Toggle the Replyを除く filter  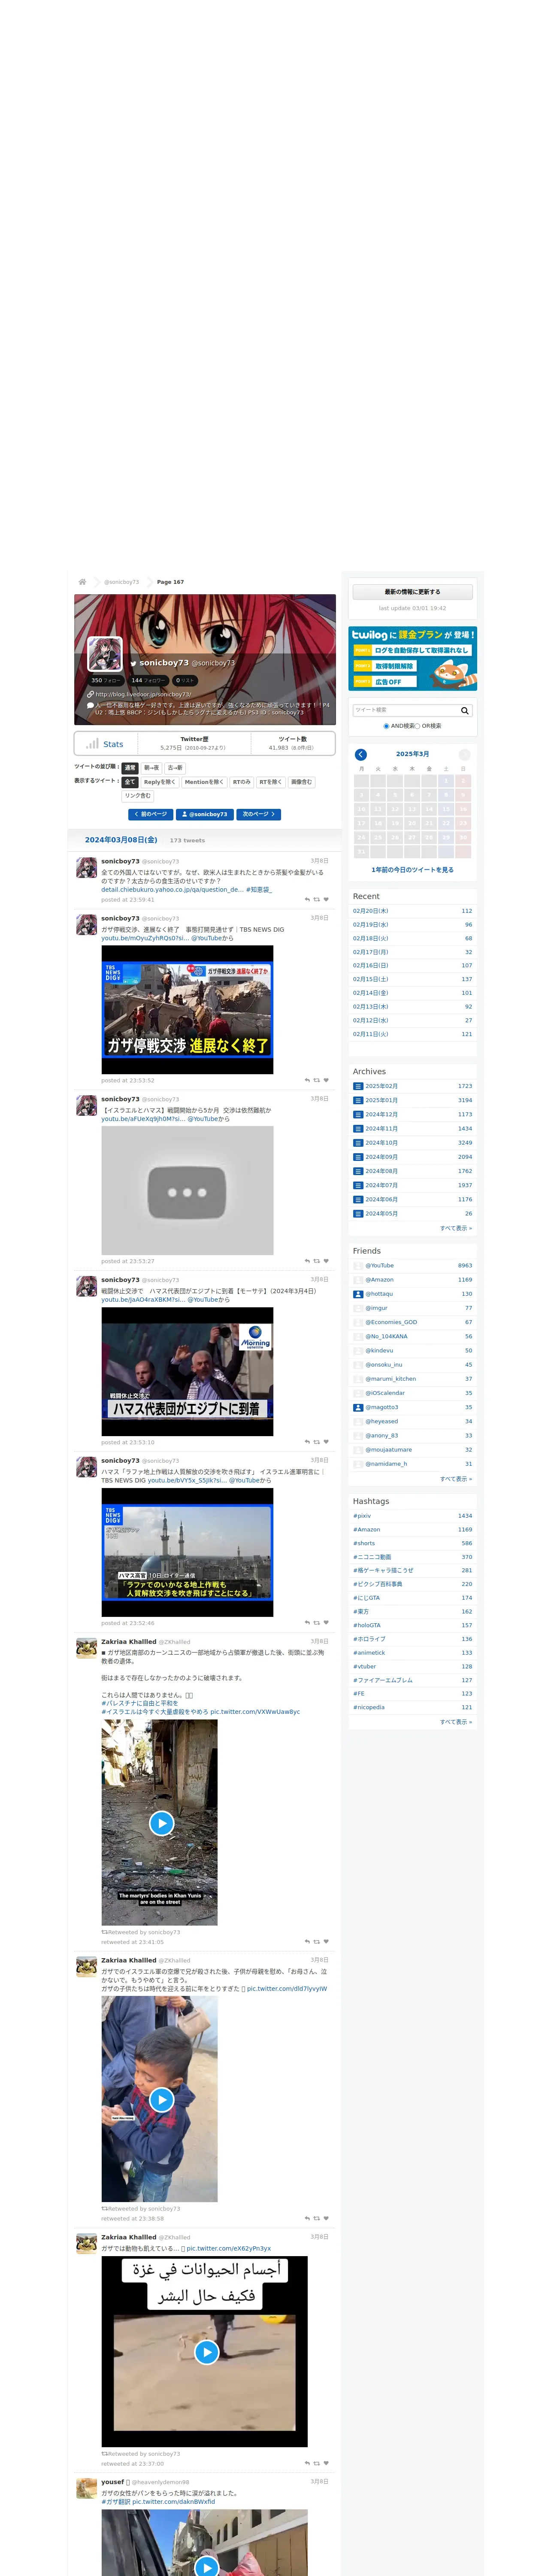(160, 782)
